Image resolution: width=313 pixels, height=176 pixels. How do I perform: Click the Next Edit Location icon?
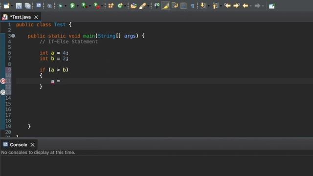[236, 5]
